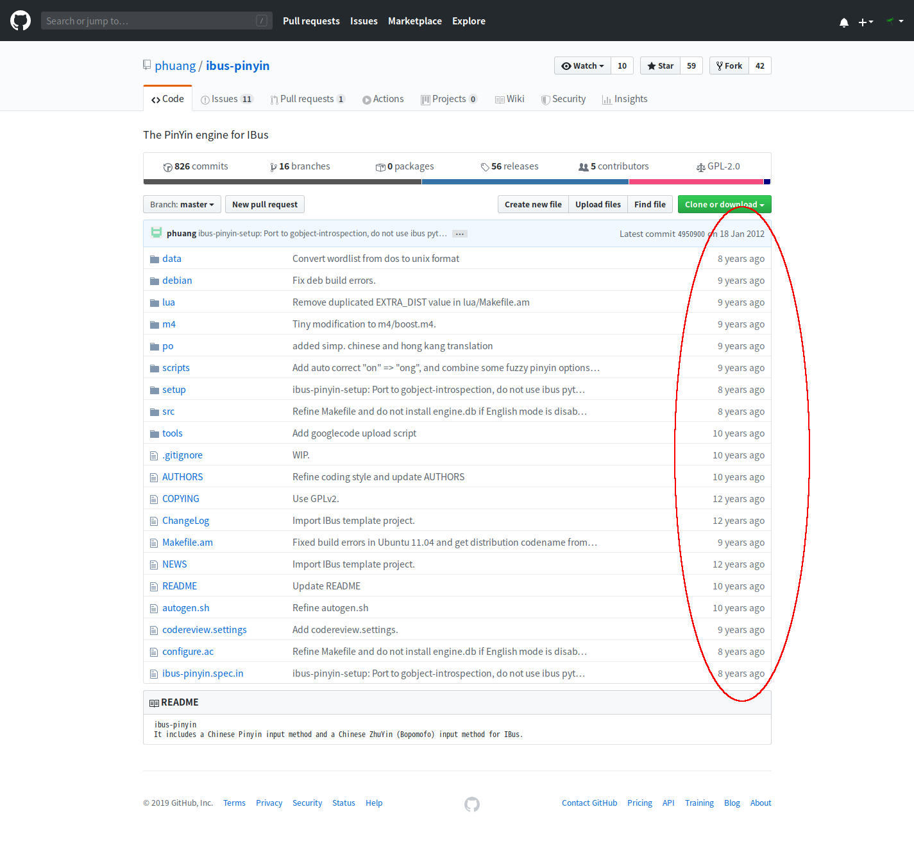Open commit 'Add googlecode upload script'

click(355, 433)
